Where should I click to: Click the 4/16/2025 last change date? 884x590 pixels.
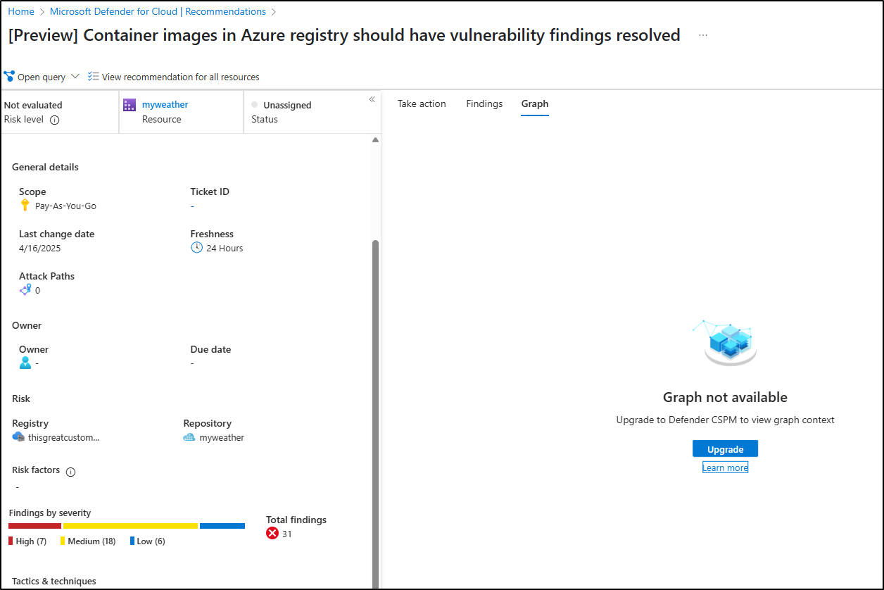(40, 248)
